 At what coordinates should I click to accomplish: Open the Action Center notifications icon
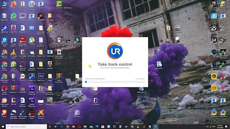point(226,126)
